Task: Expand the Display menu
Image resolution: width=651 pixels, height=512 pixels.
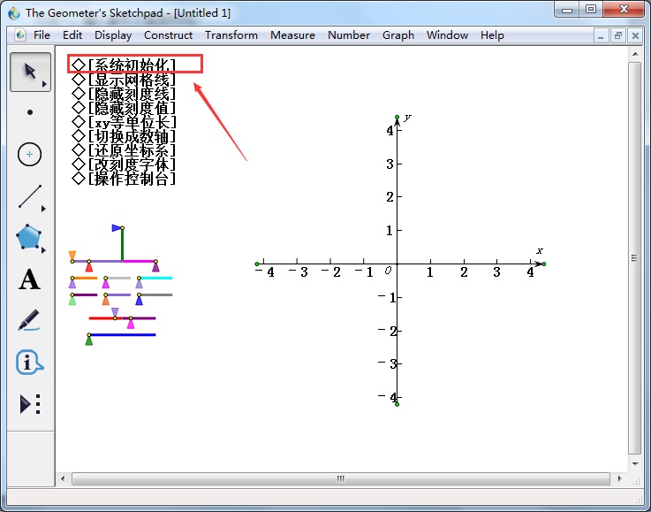Action: click(x=113, y=35)
